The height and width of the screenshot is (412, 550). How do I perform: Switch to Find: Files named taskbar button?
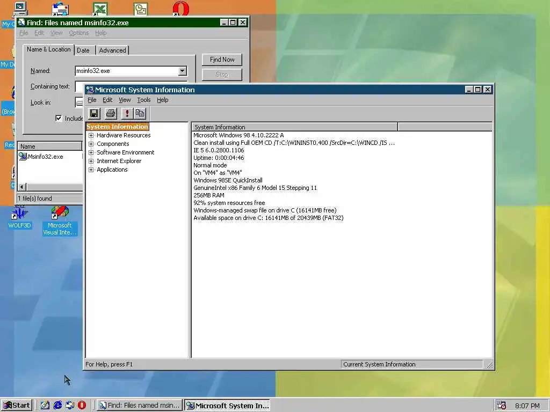pos(140,406)
